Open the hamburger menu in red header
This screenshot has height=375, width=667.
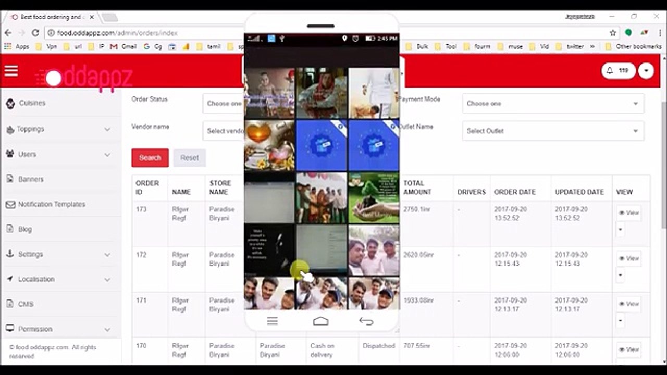point(11,71)
